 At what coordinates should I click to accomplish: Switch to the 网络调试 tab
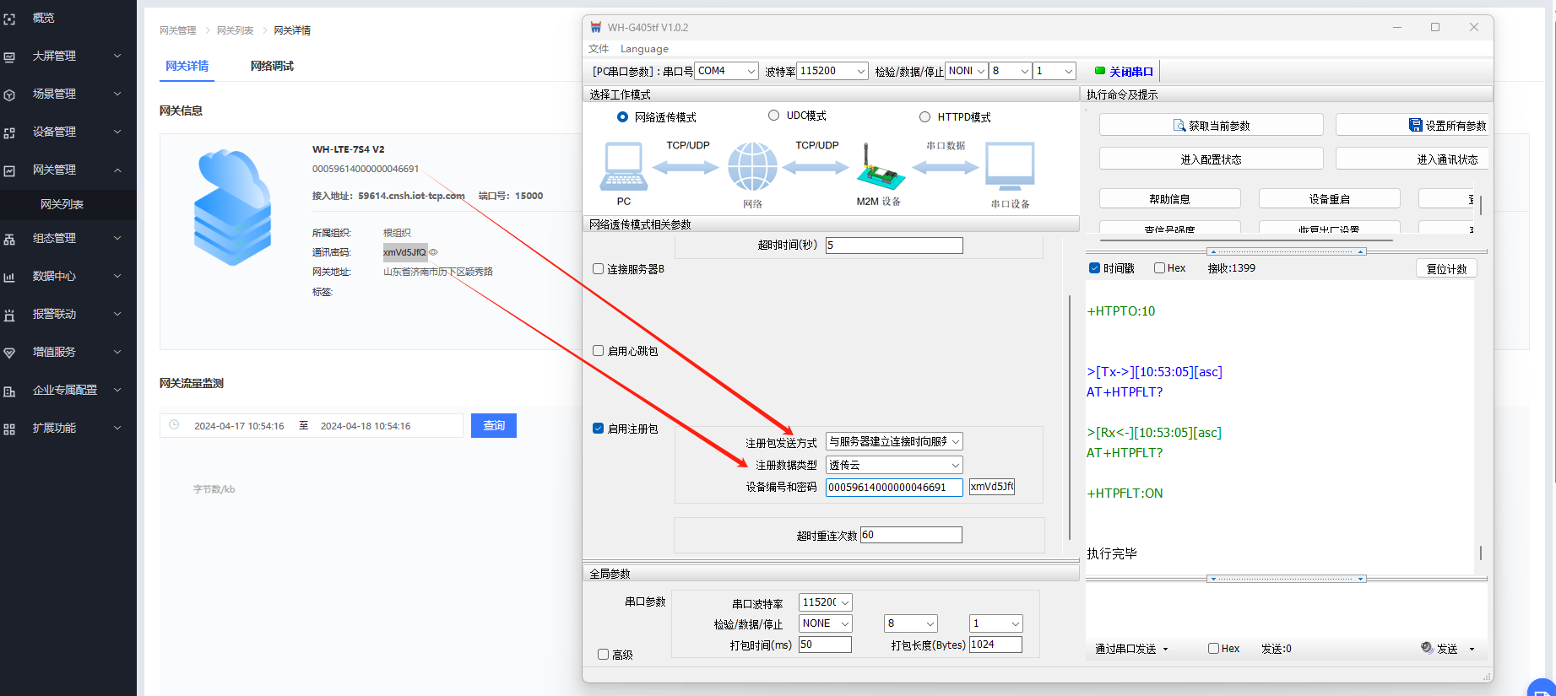pyautogui.click(x=272, y=66)
